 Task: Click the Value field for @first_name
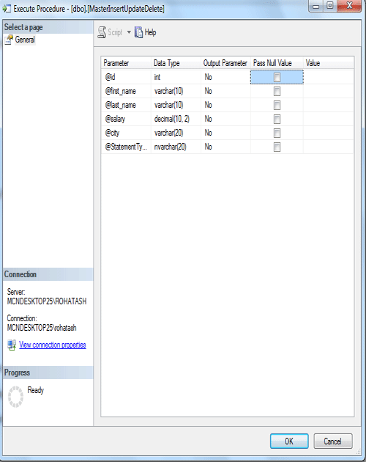[x=329, y=91]
